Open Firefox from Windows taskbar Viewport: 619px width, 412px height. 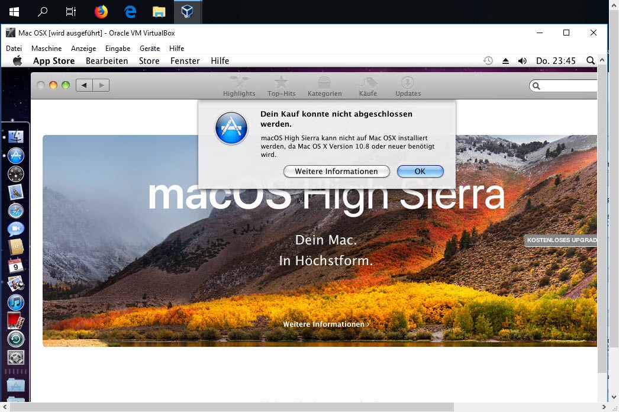point(101,12)
